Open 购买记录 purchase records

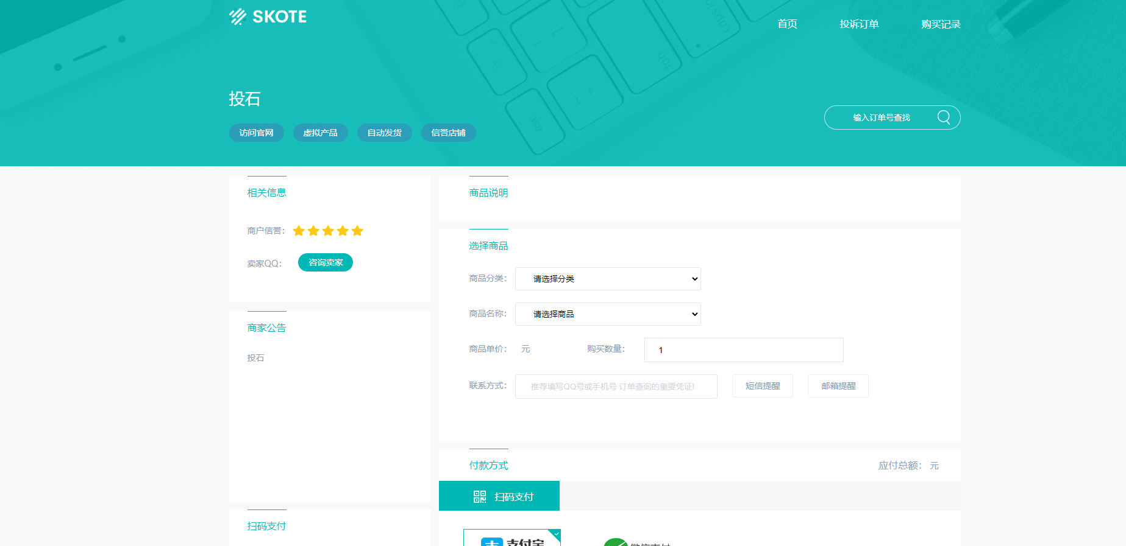point(940,24)
